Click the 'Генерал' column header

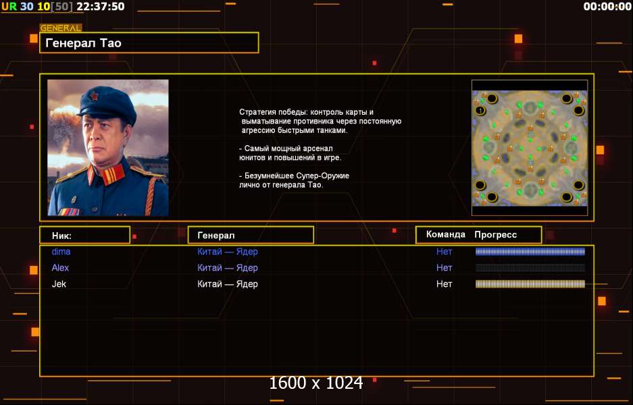pos(251,235)
